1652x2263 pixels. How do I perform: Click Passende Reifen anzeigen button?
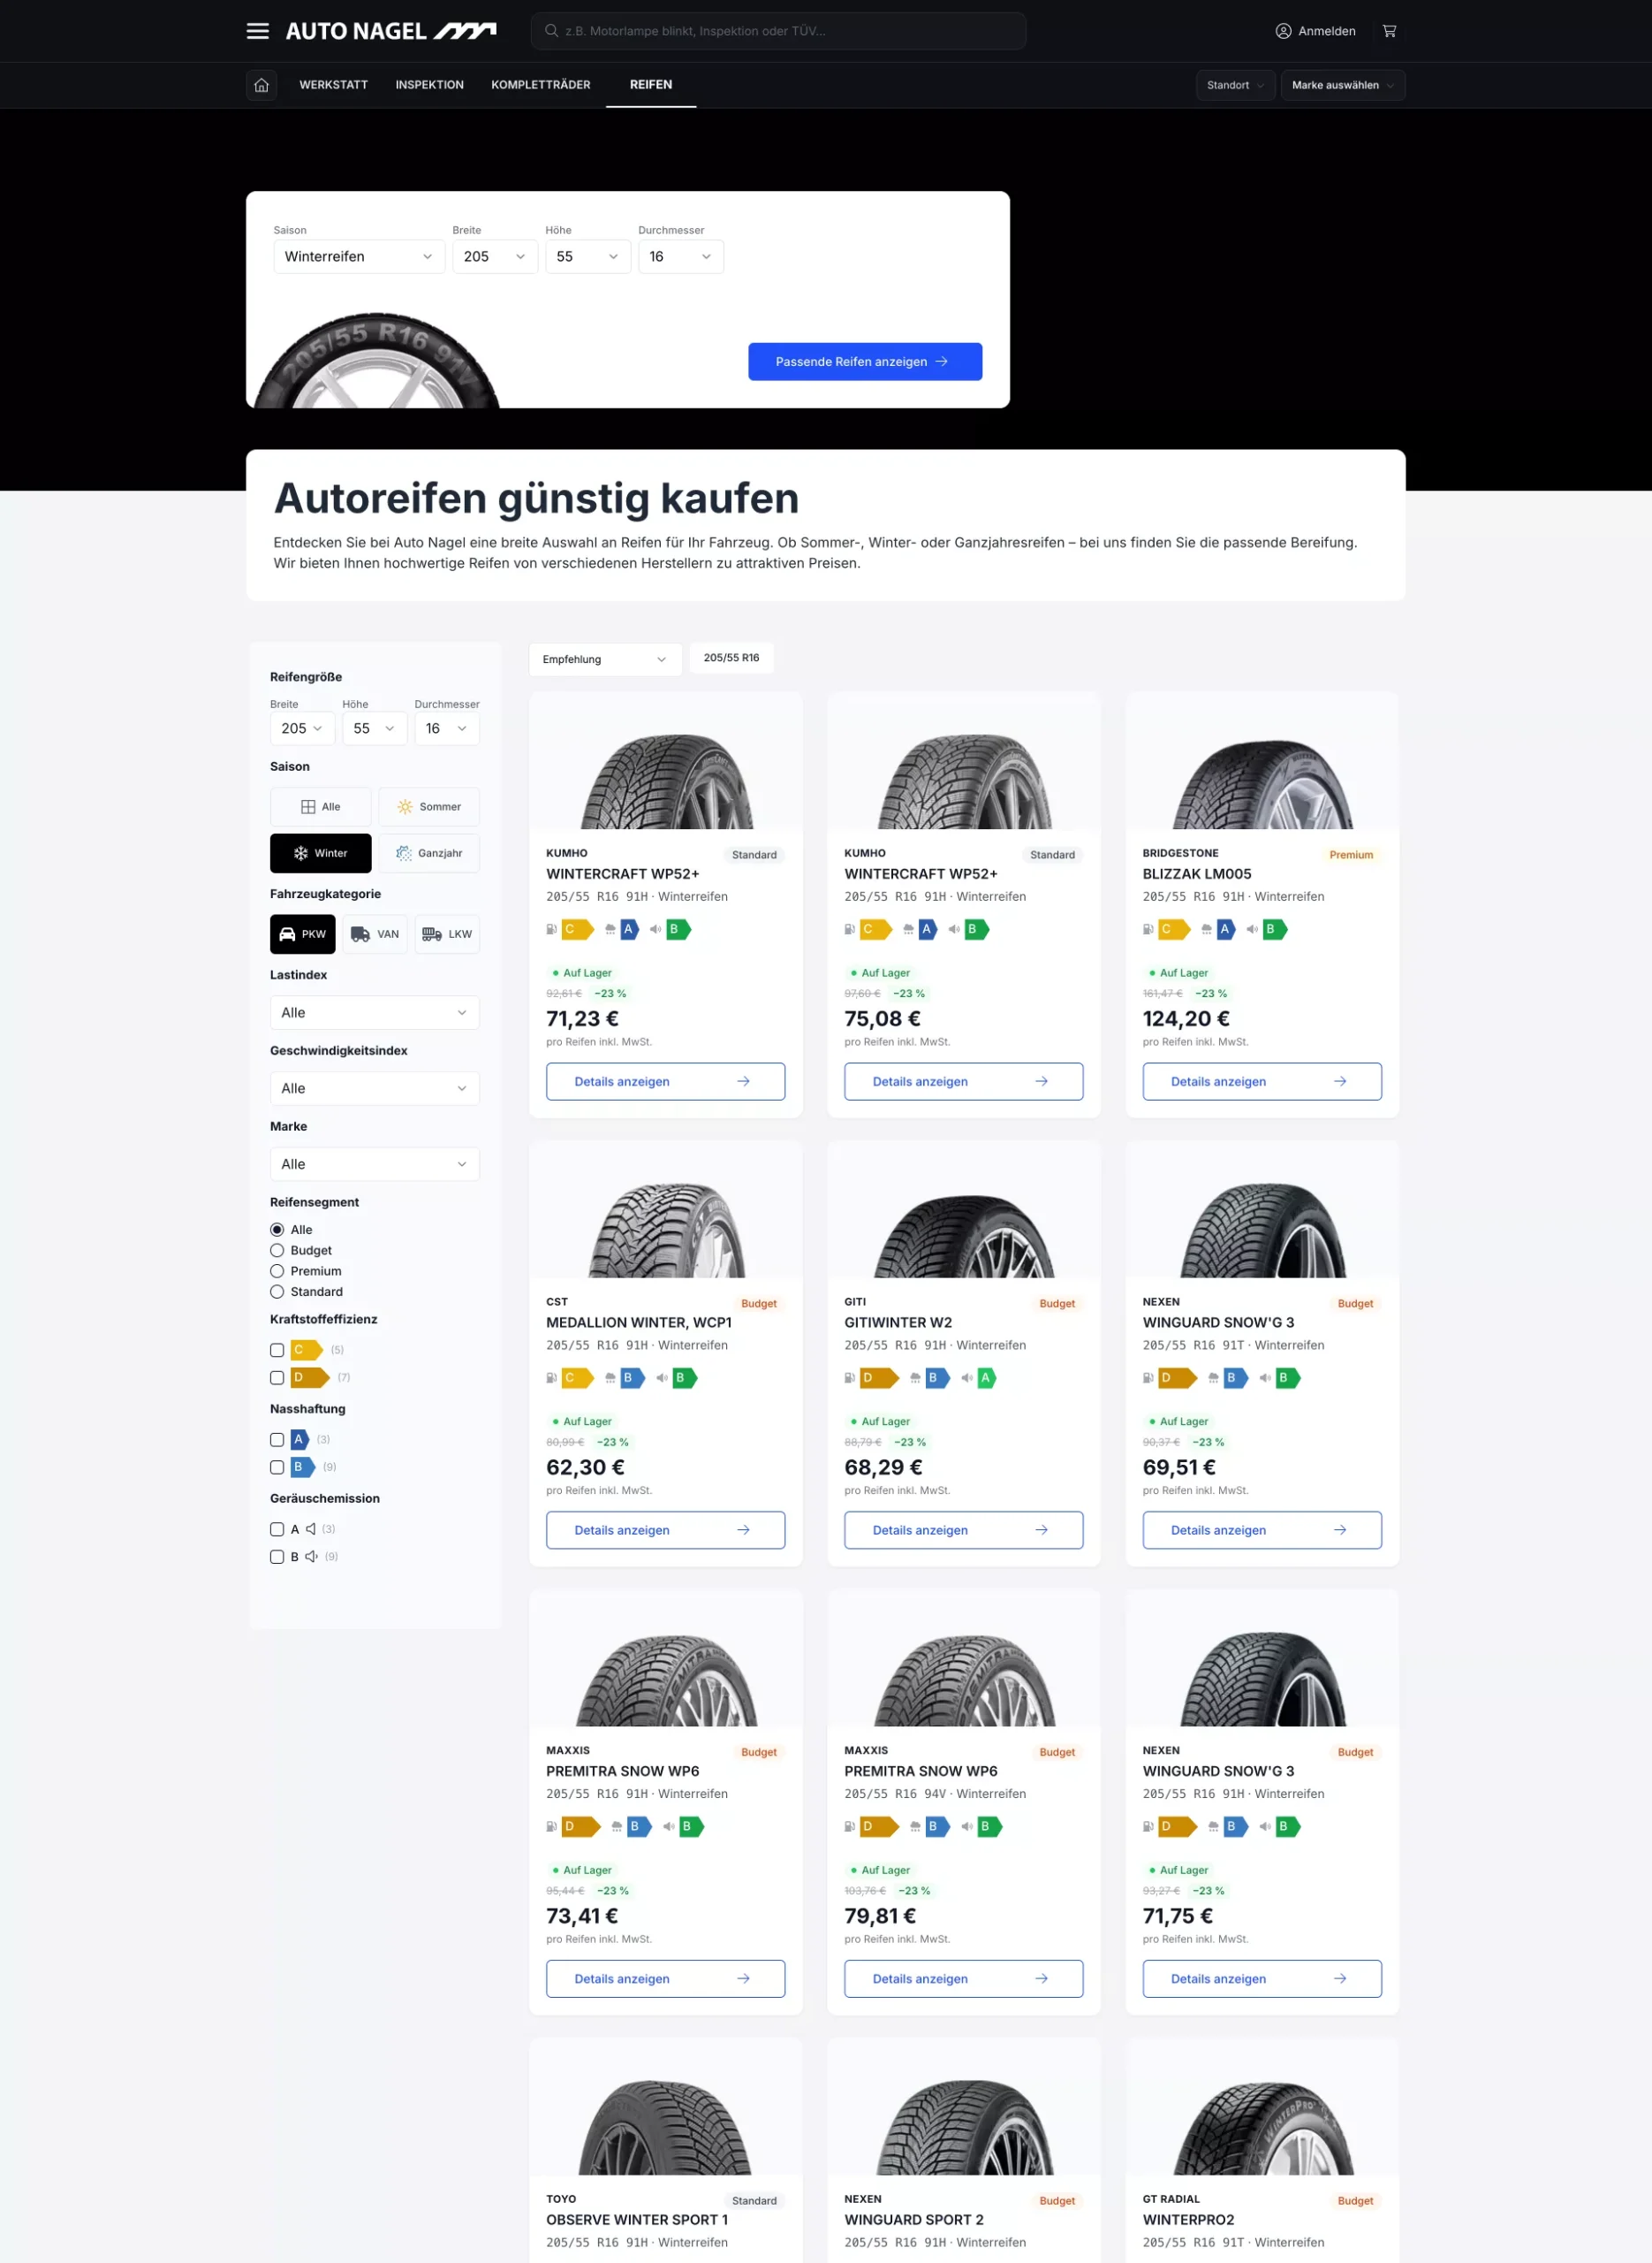pos(865,362)
